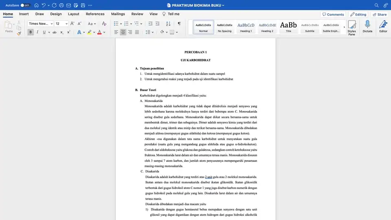Show paragraph marks with pilcrow icon
Viewport: 391px width, 220px height.
(179, 24)
